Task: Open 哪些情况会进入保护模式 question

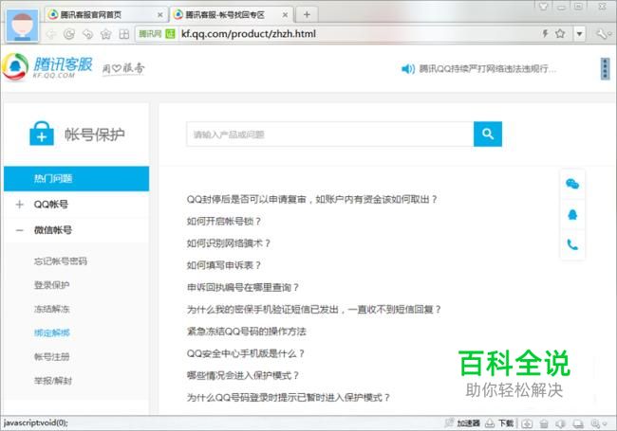Action: [x=243, y=375]
